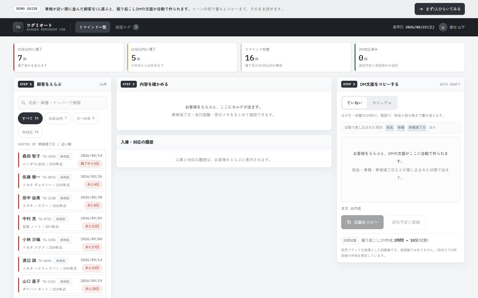Image resolution: width=478 pixels, height=298 pixels.
Task: Open the 送信ログ tab
Action: click(x=127, y=27)
